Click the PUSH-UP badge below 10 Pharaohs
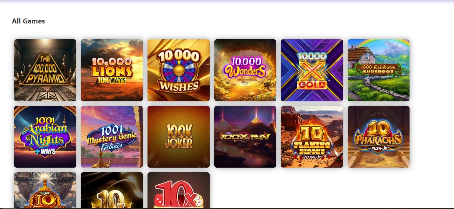This screenshot has width=454, height=209. (378, 149)
